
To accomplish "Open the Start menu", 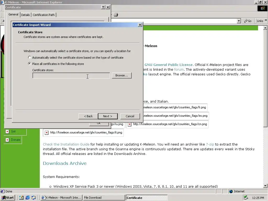I will coord(8,198).
